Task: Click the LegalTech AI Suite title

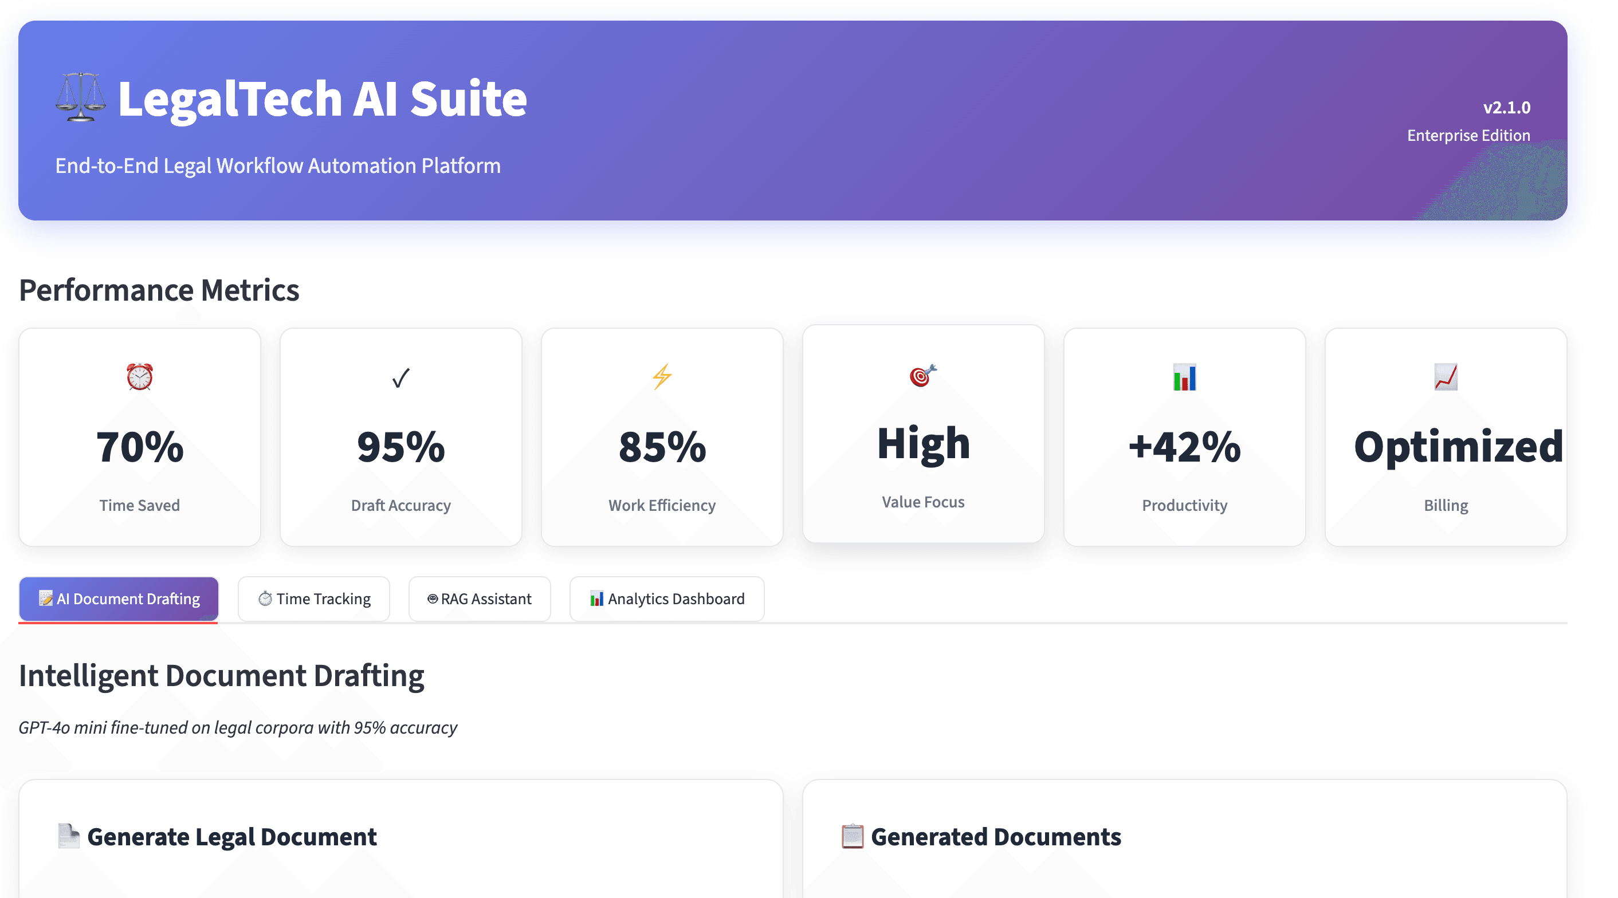Action: pos(322,99)
